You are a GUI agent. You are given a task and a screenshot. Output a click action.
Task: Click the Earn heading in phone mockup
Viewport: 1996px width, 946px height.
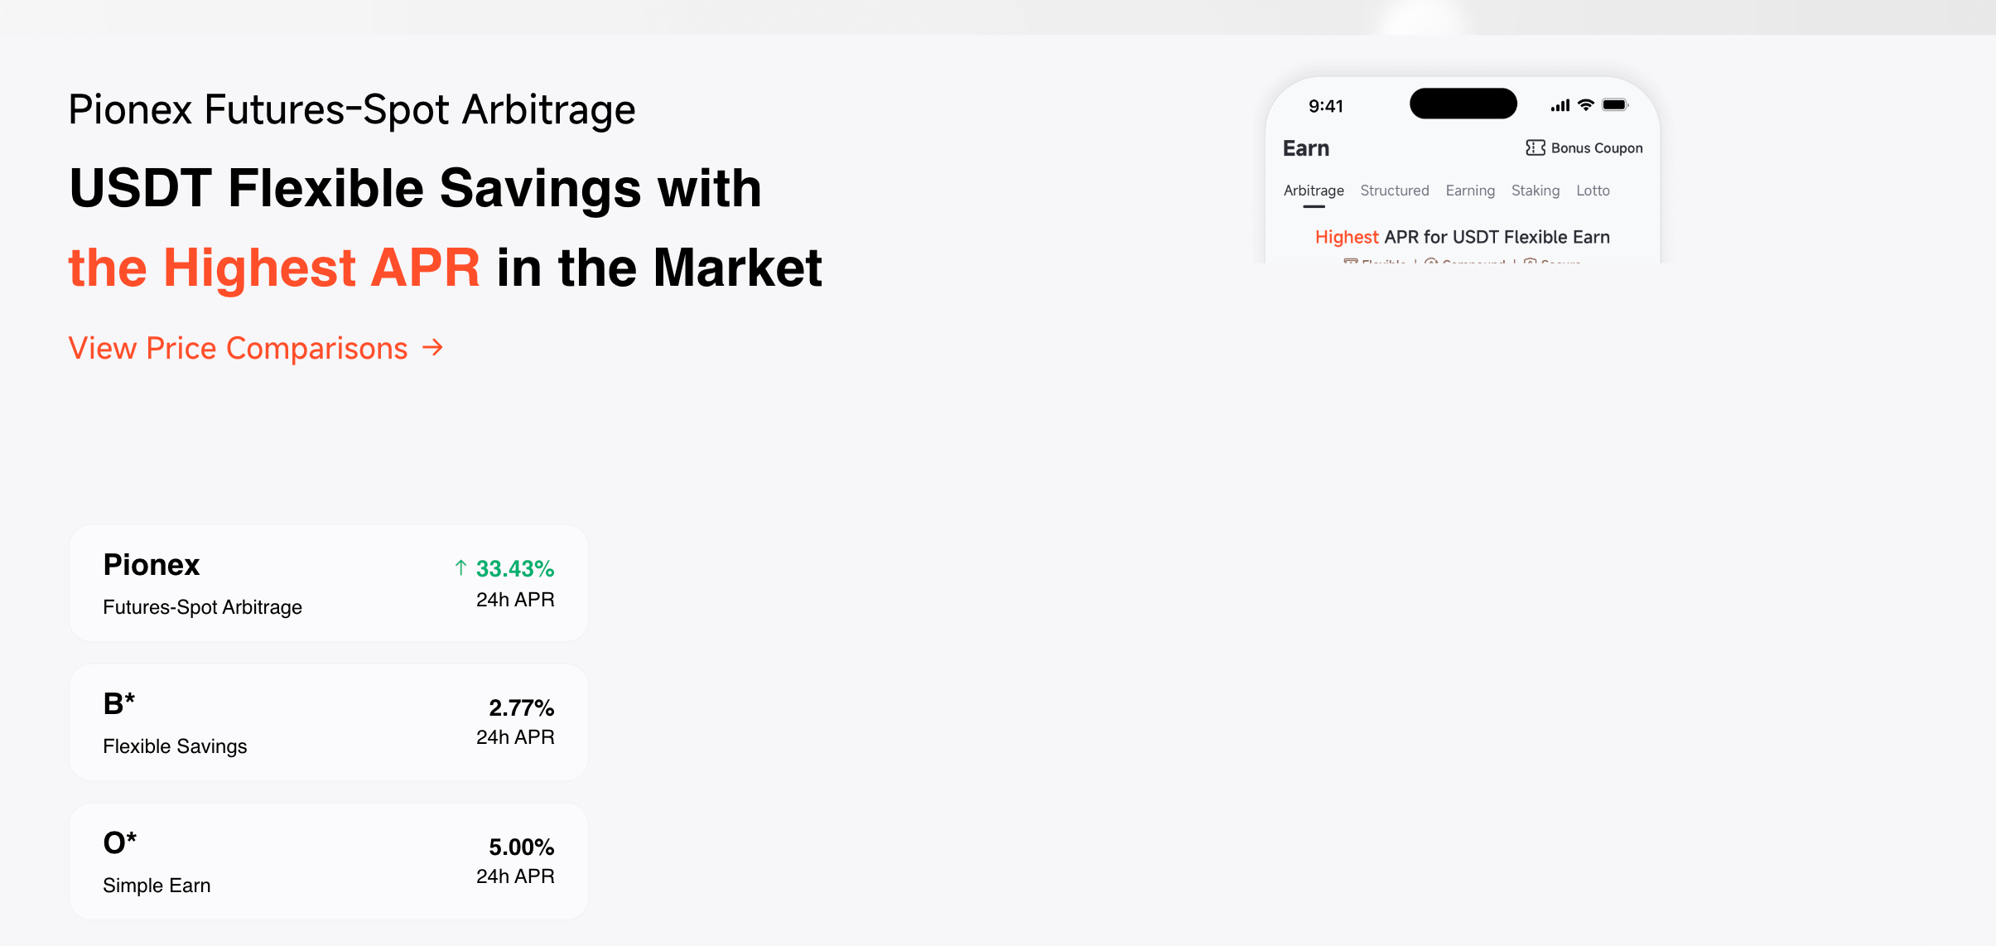1306,148
